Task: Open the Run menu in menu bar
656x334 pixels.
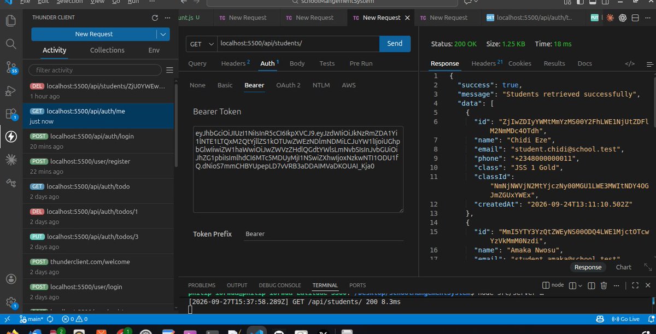Action: [133, 2]
